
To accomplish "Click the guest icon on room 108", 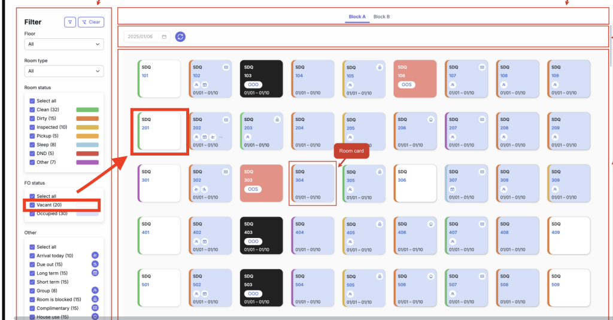I will (x=504, y=86).
